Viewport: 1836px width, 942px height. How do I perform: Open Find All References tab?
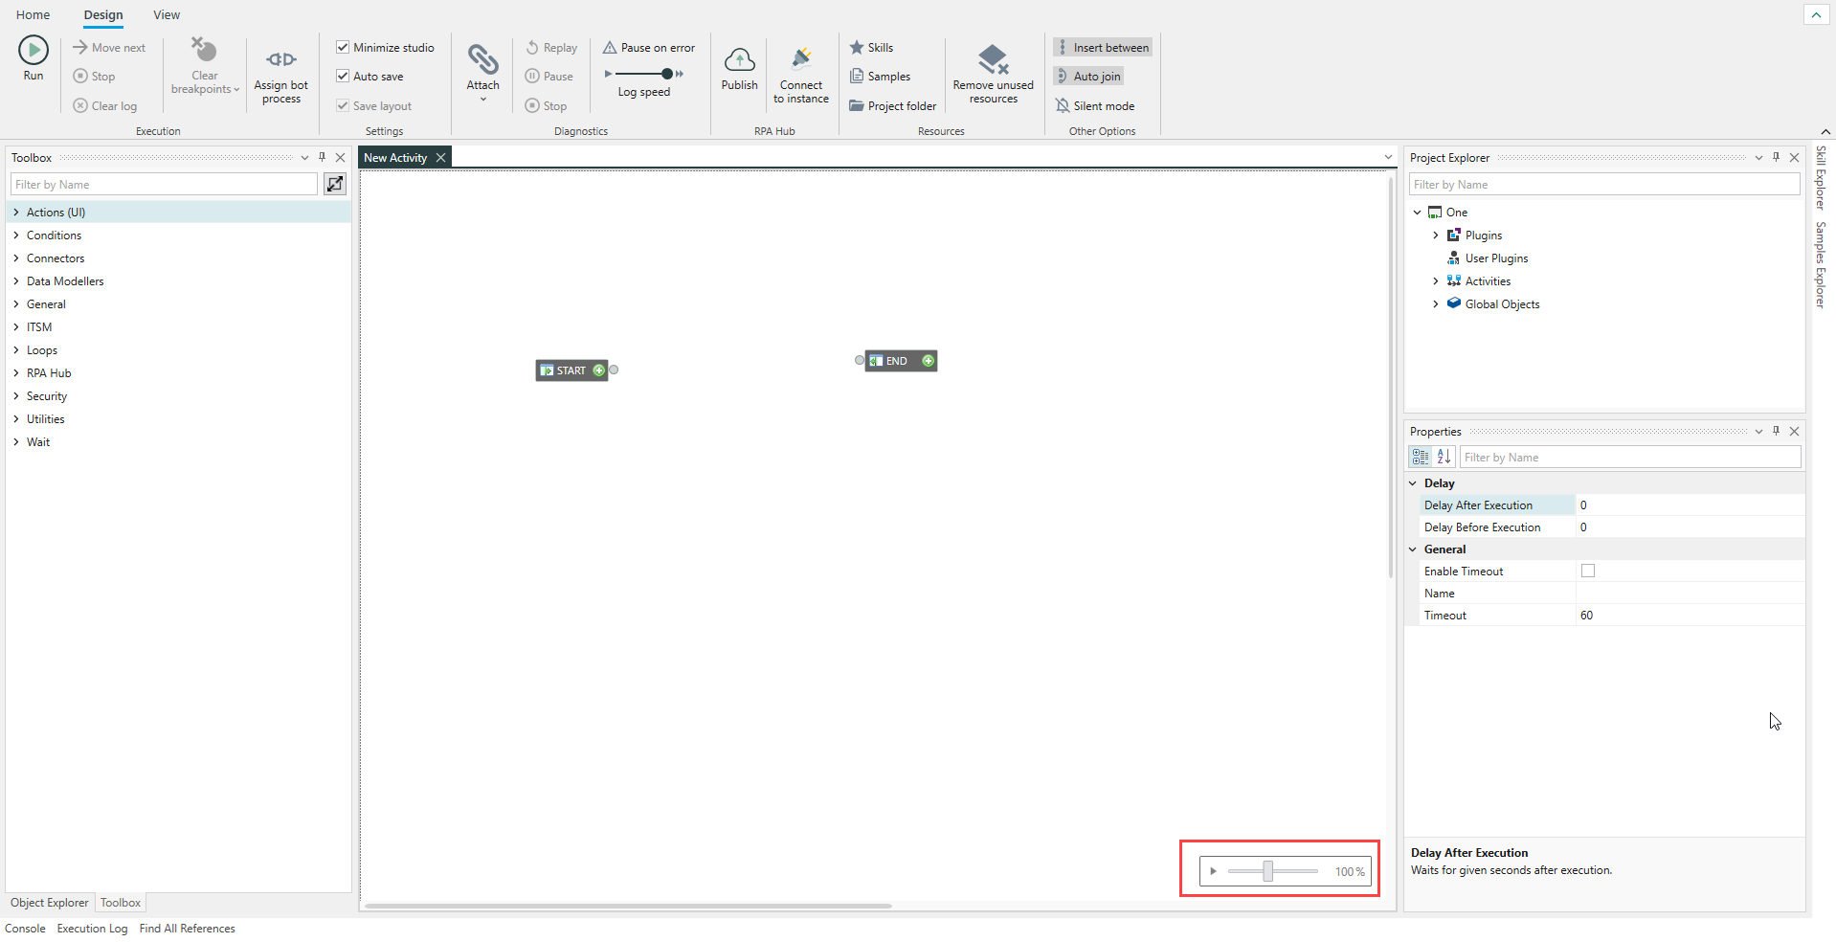(x=187, y=929)
